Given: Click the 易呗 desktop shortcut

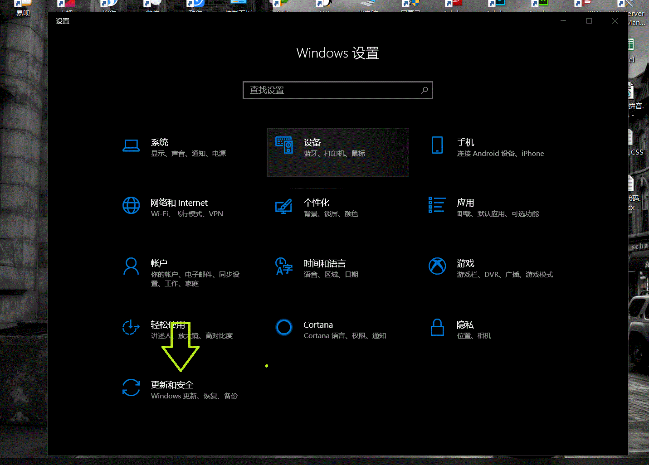Looking at the screenshot, I should pyautogui.click(x=23, y=9).
